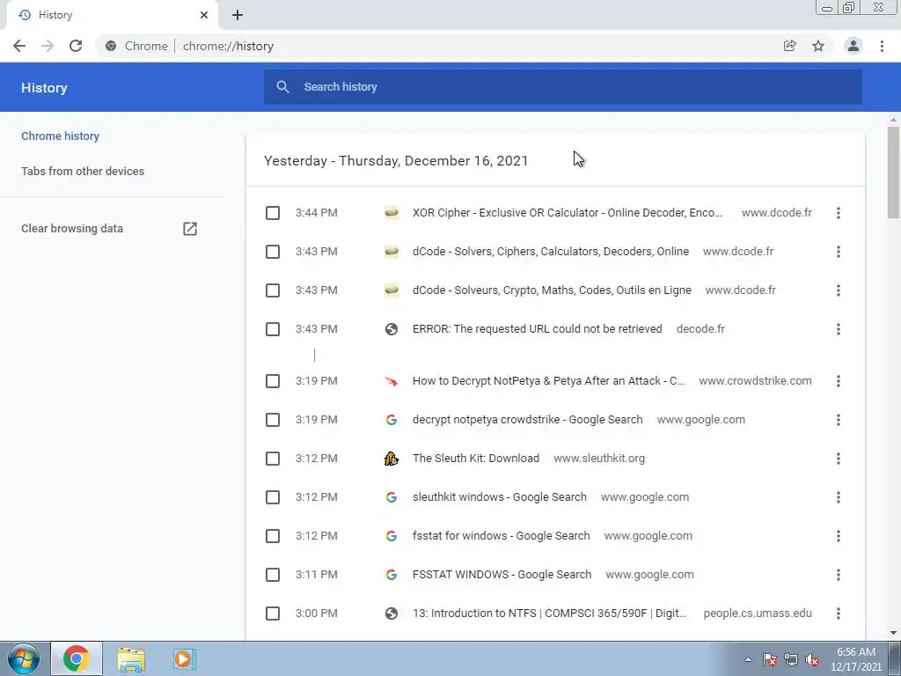901x676 pixels.
Task: Click the muted volume tray icon
Action: (812, 660)
